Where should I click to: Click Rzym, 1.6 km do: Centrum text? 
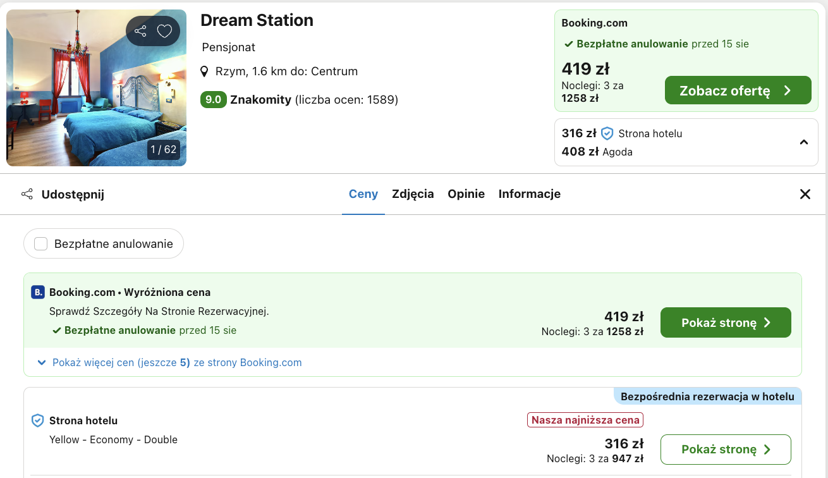286,71
